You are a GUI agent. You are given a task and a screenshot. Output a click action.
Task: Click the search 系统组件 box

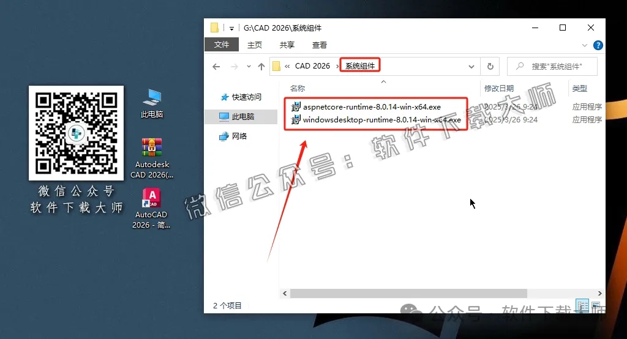click(x=552, y=66)
